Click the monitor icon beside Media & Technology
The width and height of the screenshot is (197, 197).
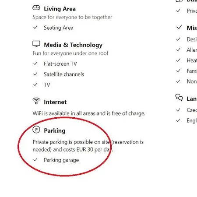click(36, 44)
